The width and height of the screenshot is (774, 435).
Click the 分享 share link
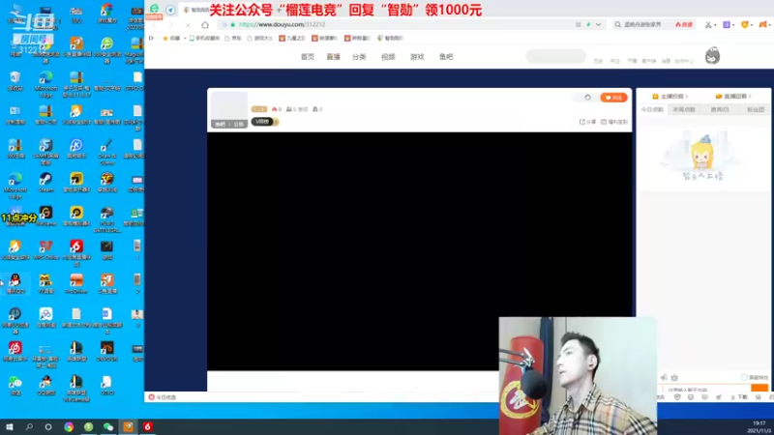[587, 122]
